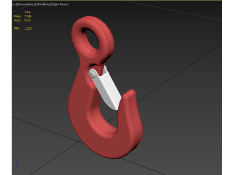Click the Polys count statistic

click(23, 16)
